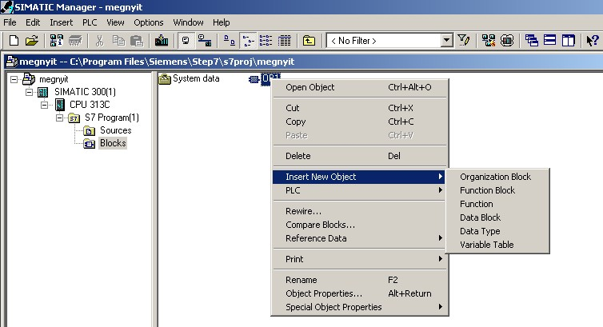Expand the Print submenu
Screen dimensions: 603x327
click(x=360, y=259)
